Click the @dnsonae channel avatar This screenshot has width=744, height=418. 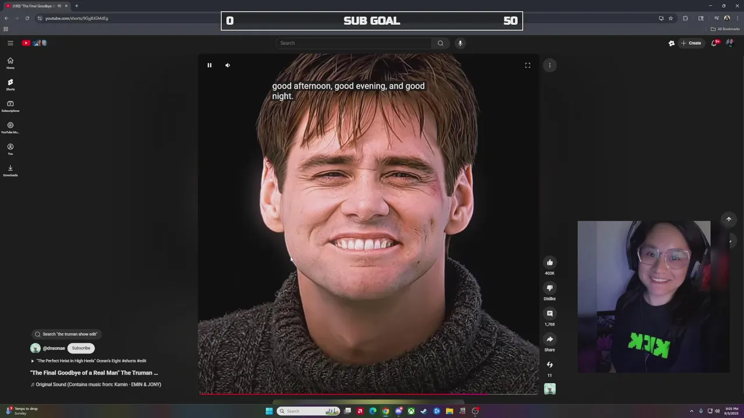point(35,348)
